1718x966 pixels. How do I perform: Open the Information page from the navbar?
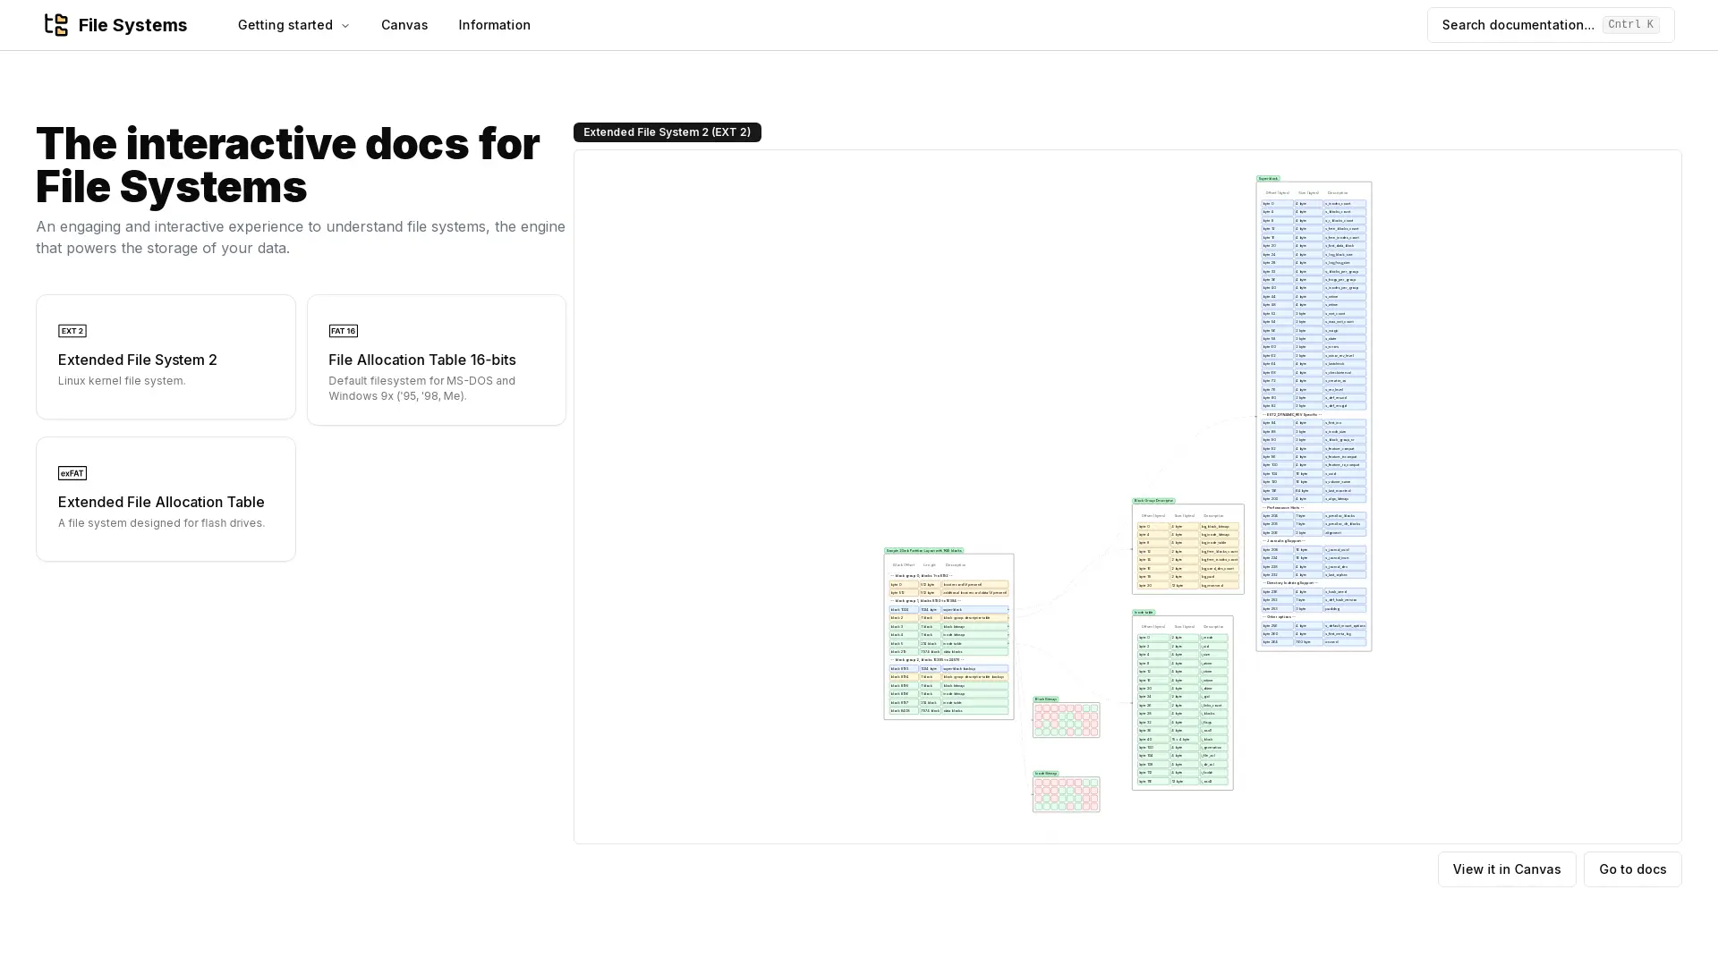(x=494, y=25)
